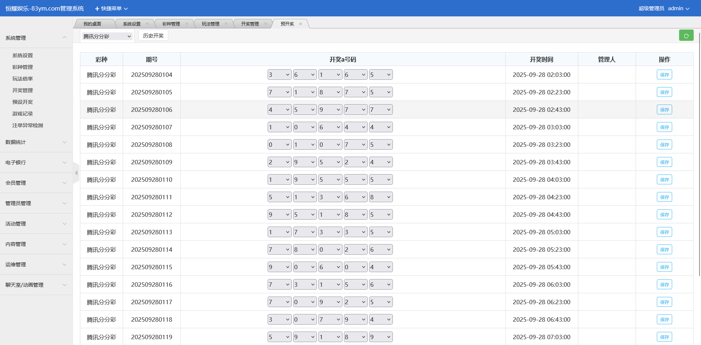This screenshot has height=345, width=701.
Task: Expand the 会员管理 sidebar section
Action: [x=36, y=183]
